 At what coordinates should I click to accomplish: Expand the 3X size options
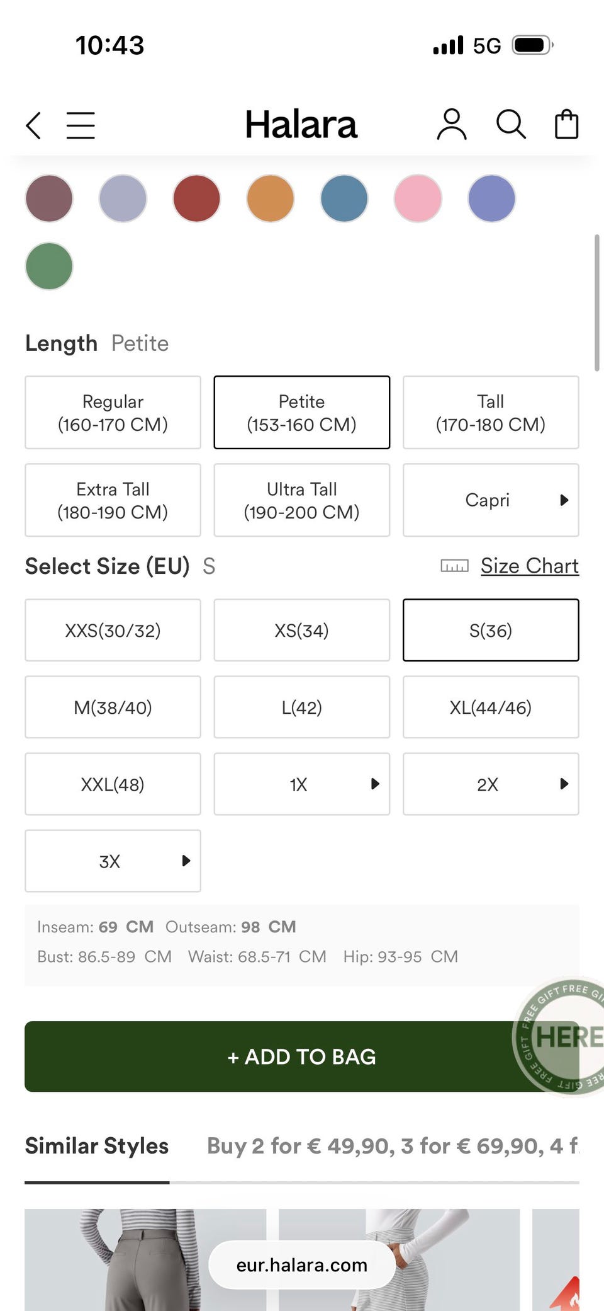coord(113,861)
